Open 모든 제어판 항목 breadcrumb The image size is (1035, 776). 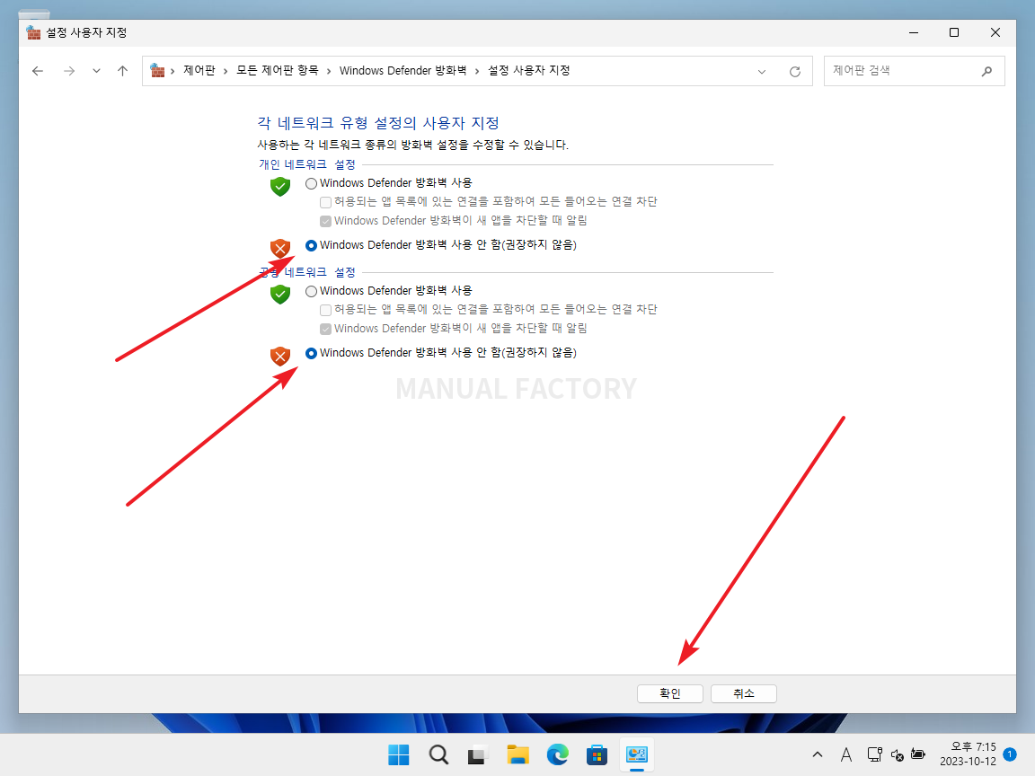coord(278,70)
